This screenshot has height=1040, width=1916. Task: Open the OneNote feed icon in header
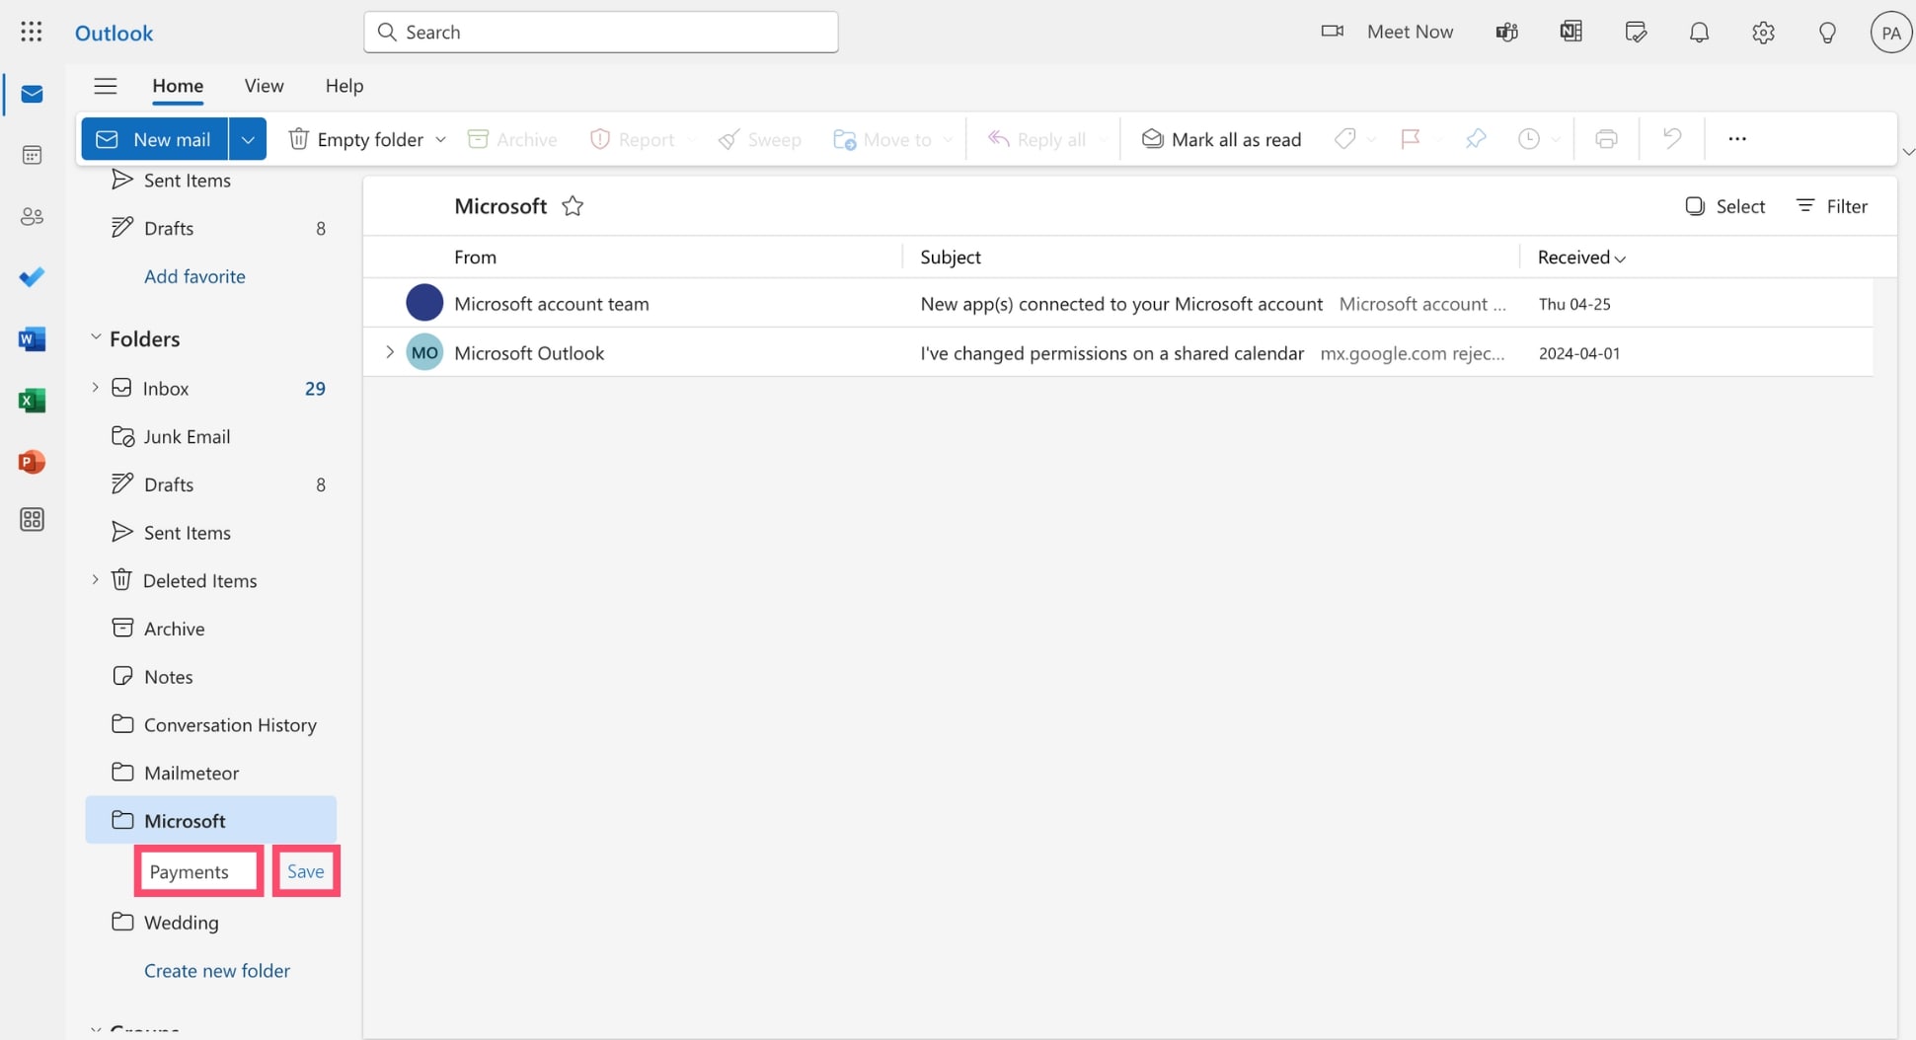[1571, 32]
